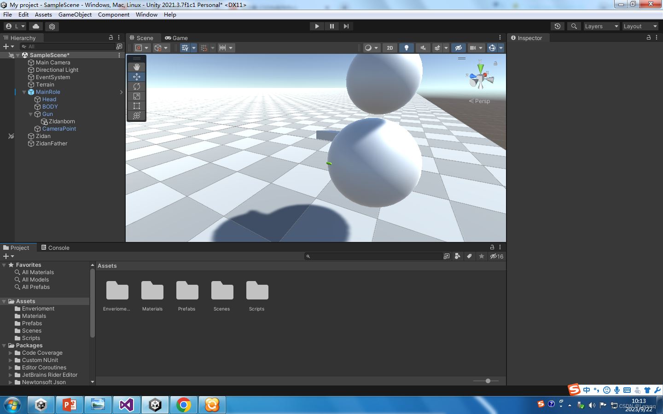The height and width of the screenshot is (414, 663).
Task: Switch to the Scene tab
Action: tap(141, 38)
